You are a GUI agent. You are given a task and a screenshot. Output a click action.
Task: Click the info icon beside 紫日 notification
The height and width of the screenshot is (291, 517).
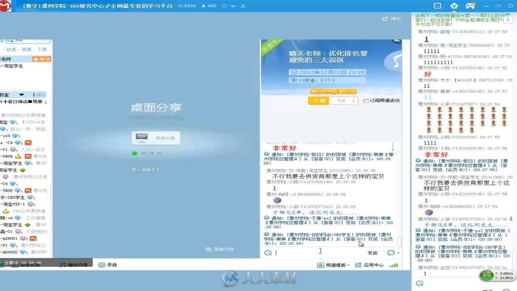point(266,154)
